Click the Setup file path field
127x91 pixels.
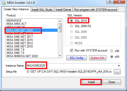point(69,72)
